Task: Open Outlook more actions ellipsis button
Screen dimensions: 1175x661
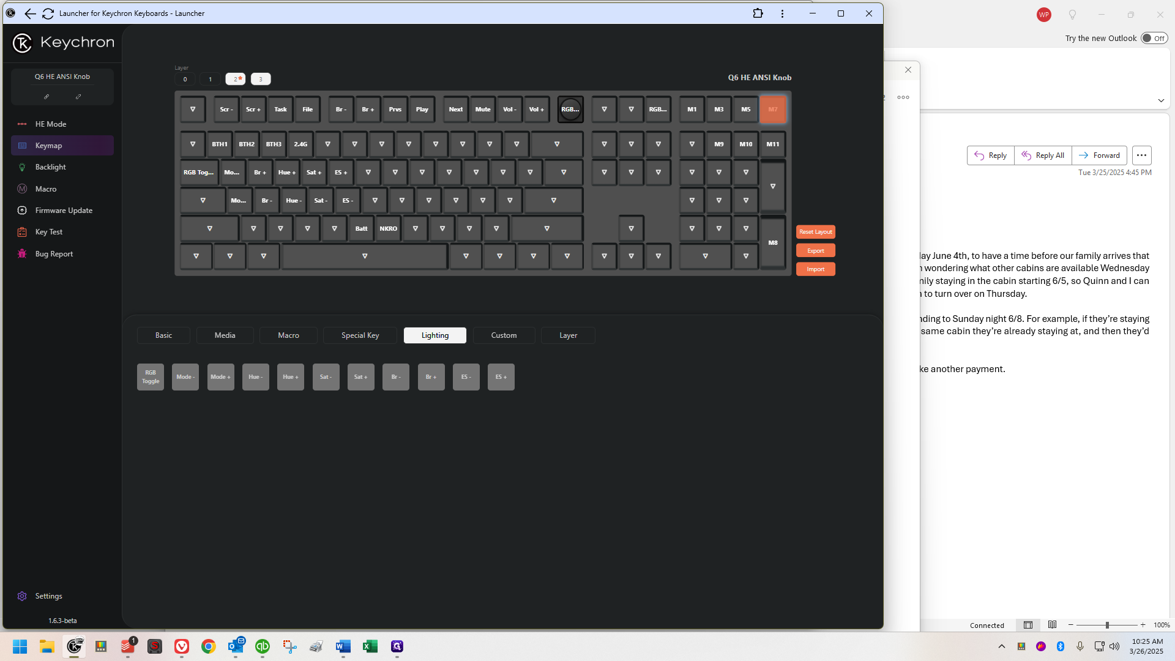Action: click(1141, 155)
